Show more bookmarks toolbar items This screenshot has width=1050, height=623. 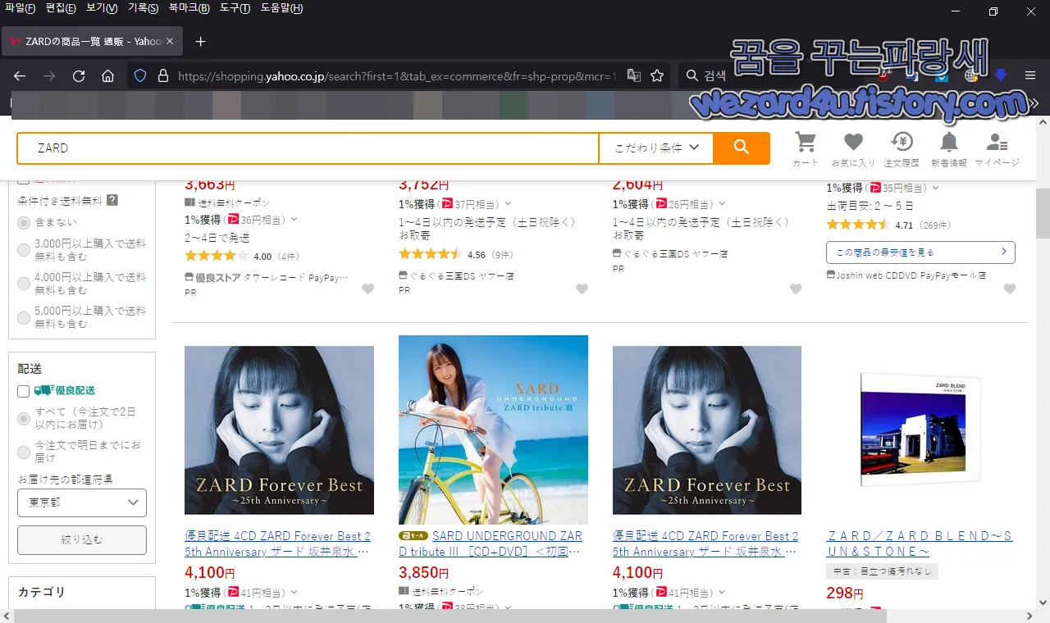point(1035,104)
